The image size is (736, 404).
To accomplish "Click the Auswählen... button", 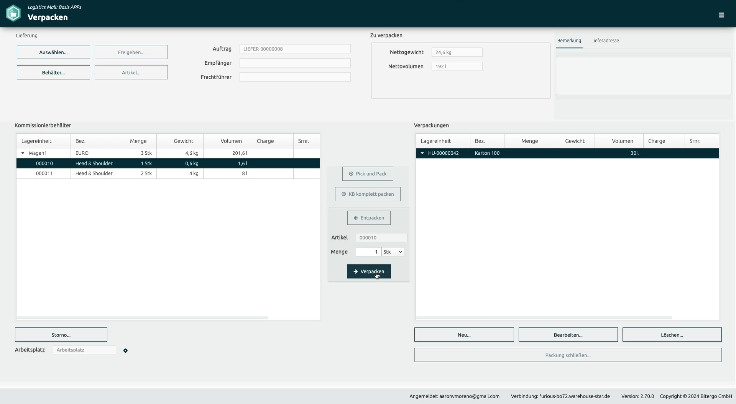I will pos(53,52).
